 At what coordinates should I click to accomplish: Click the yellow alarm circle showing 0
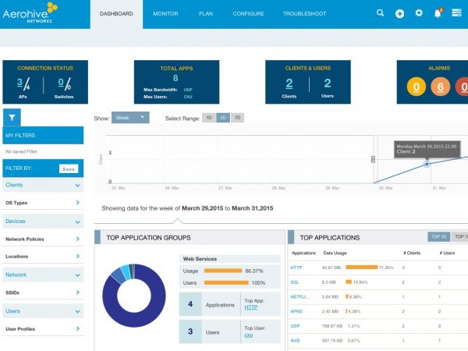click(x=417, y=87)
